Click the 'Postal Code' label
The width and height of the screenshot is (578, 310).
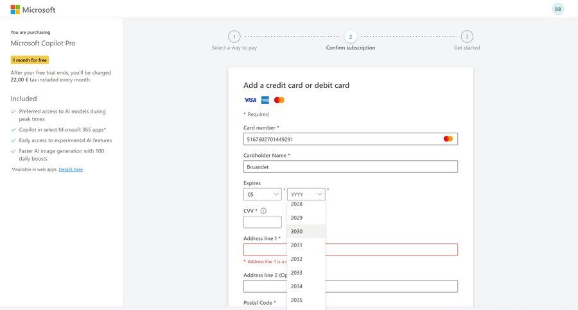[258, 303]
